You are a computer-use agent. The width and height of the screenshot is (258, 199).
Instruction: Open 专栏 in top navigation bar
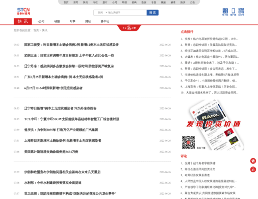pos(95,2)
